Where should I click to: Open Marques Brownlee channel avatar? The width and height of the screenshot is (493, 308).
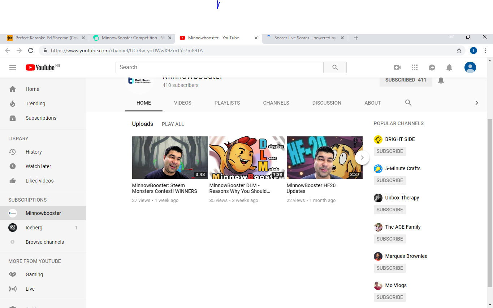pos(378,256)
